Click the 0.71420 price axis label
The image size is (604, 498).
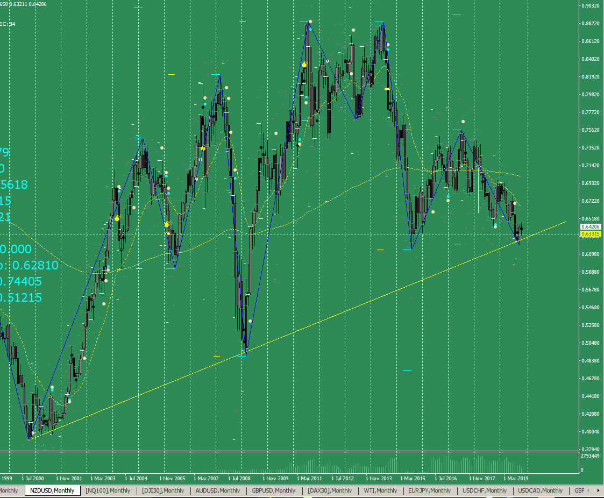coord(591,165)
